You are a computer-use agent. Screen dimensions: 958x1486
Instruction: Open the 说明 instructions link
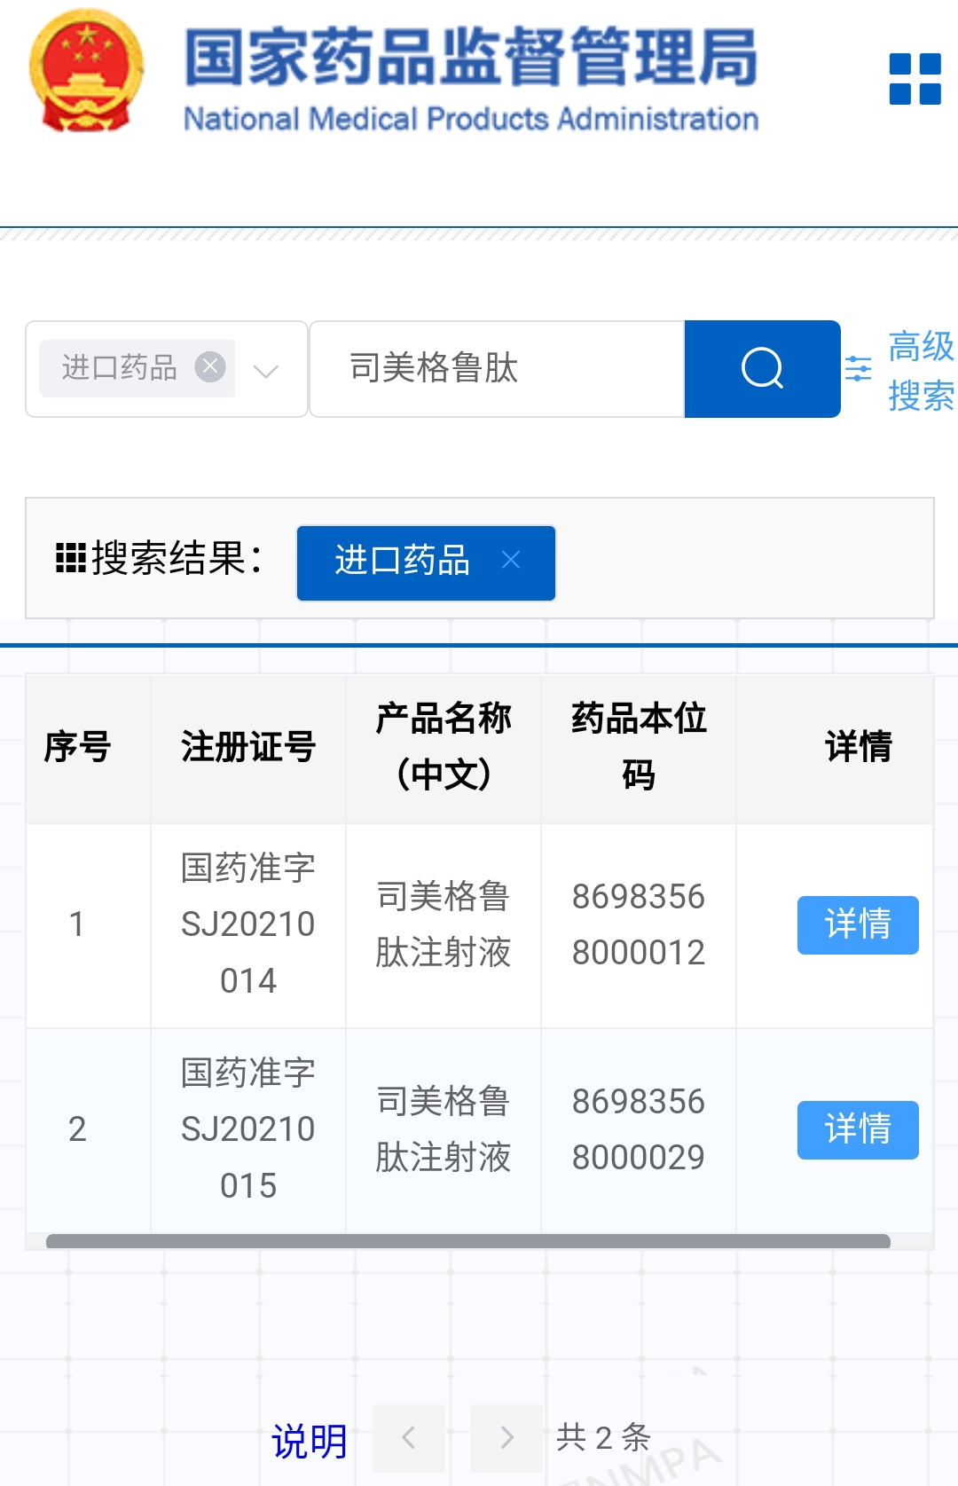pyautogui.click(x=309, y=1441)
